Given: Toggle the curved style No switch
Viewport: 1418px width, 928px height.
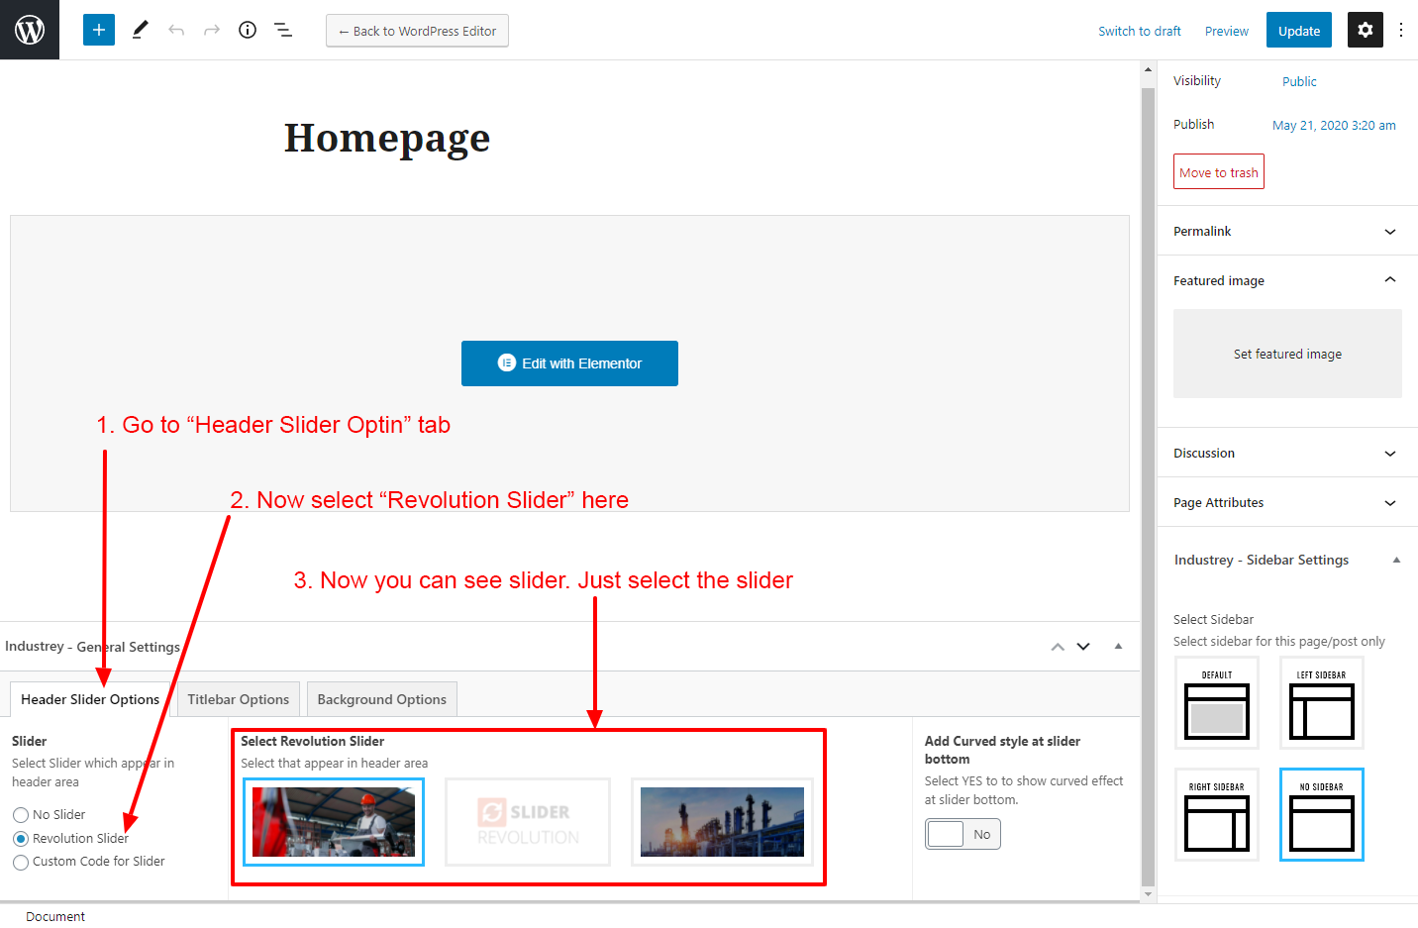Looking at the screenshot, I should pos(962,834).
